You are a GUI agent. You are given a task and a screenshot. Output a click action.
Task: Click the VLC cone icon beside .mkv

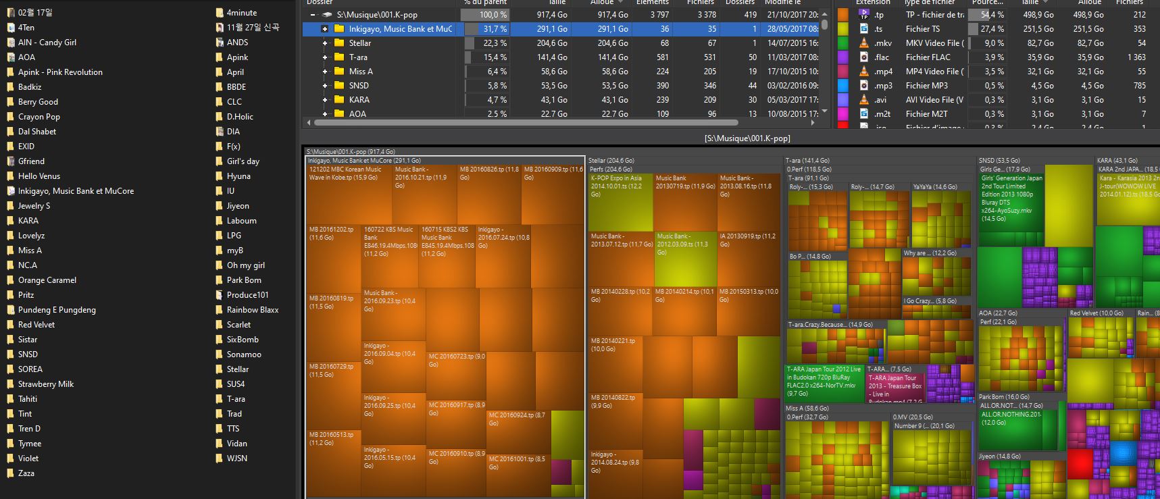(863, 43)
